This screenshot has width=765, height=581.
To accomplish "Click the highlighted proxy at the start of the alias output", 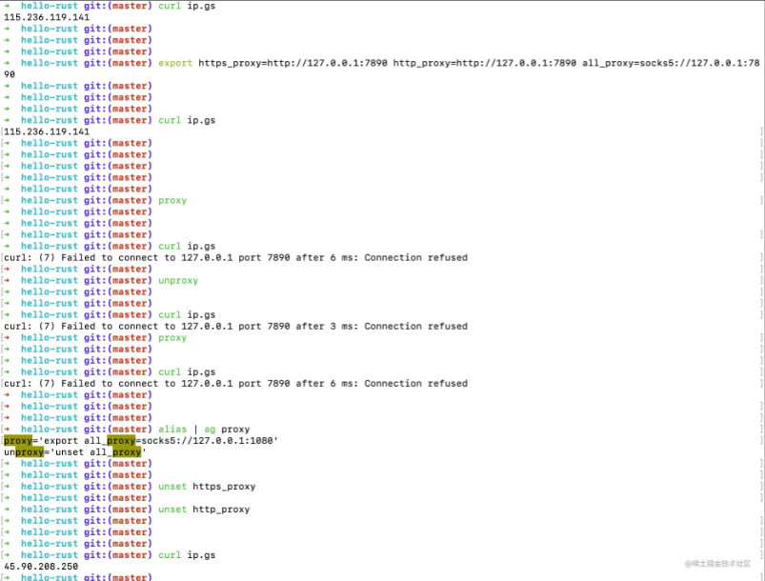I will pos(18,441).
